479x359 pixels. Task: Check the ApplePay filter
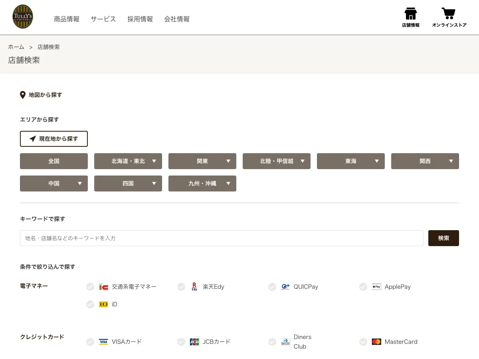pyautogui.click(x=363, y=287)
